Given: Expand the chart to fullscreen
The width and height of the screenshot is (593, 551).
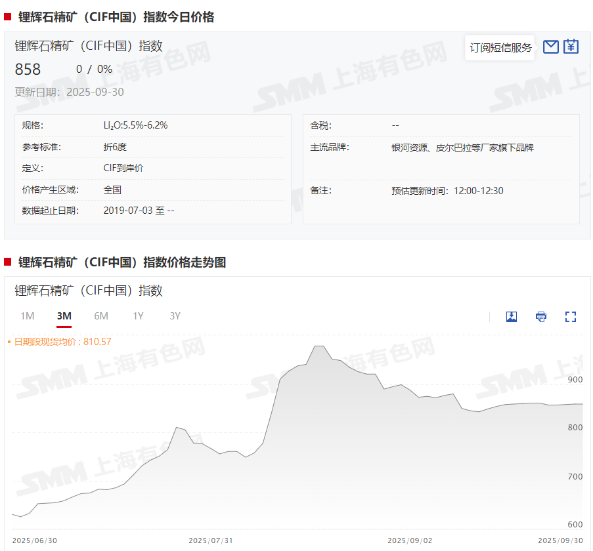Looking at the screenshot, I should pyautogui.click(x=571, y=317).
